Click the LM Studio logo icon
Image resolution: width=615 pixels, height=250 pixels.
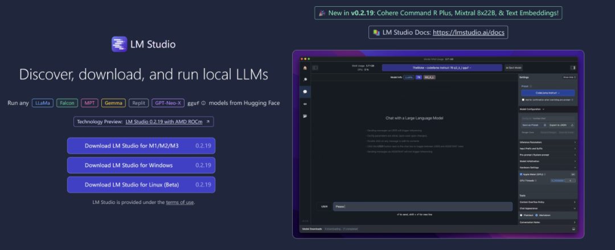[x=120, y=44]
